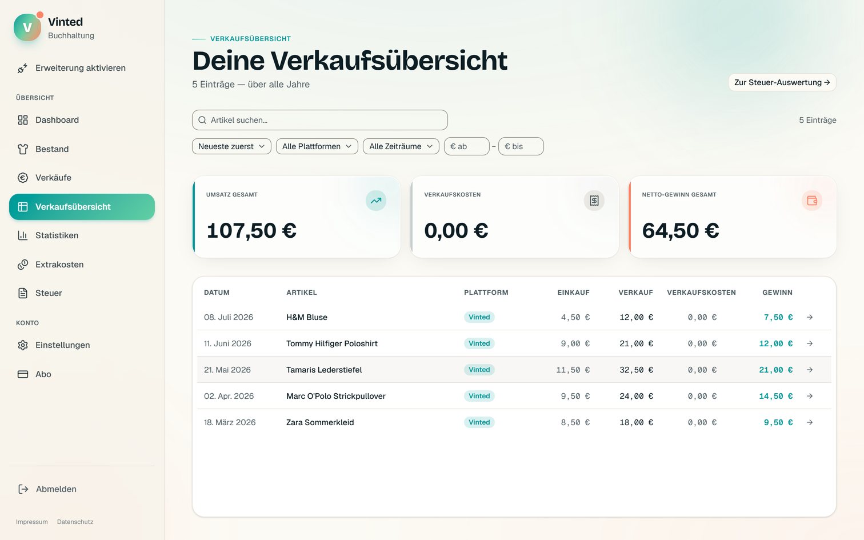The width and height of the screenshot is (864, 540).
Task: Open Marc O'Polo Strickpullover row arrow
Action: click(x=810, y=396)
